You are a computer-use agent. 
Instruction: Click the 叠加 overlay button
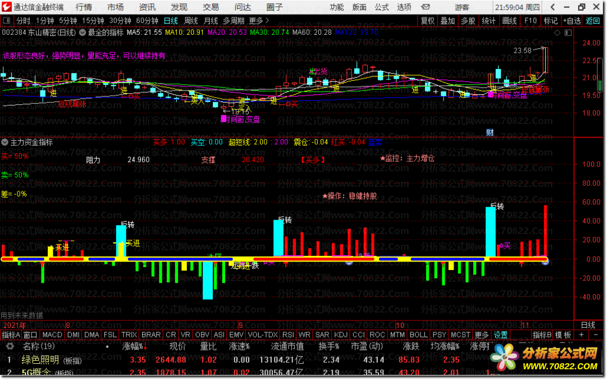coord(448,21)
